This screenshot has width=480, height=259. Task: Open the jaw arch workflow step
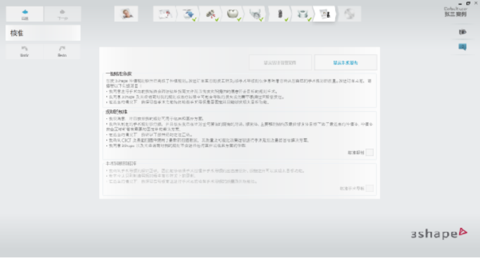pyautogui.click(x=256, y=14)
